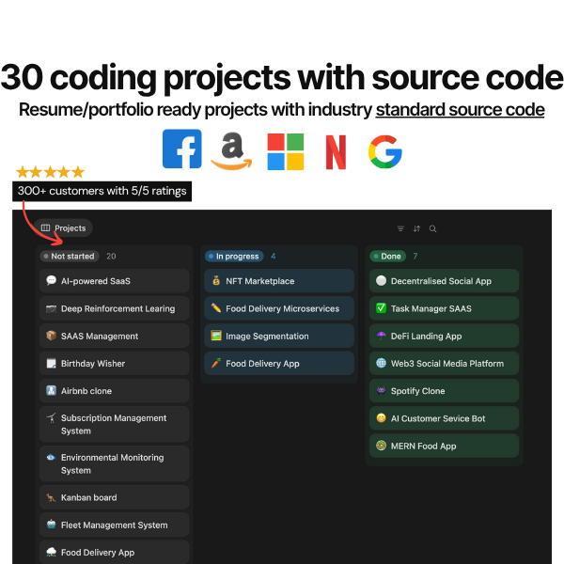
Task: Open Environmental Monitoring System card
Action: 115,463
